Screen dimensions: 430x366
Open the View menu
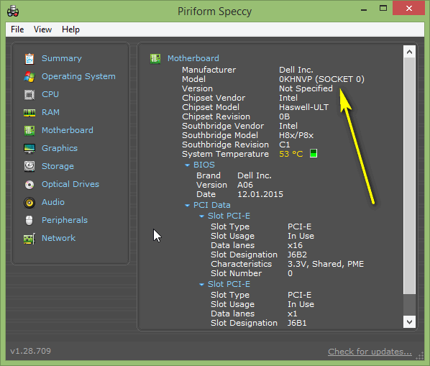tap(42, 29)
